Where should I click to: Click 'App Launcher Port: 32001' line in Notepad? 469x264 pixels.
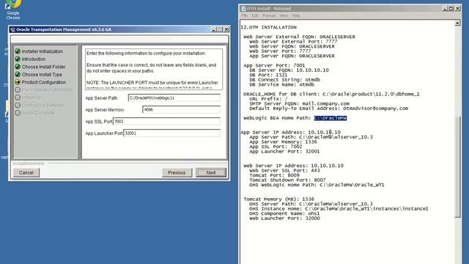click(x=284, y=152)
